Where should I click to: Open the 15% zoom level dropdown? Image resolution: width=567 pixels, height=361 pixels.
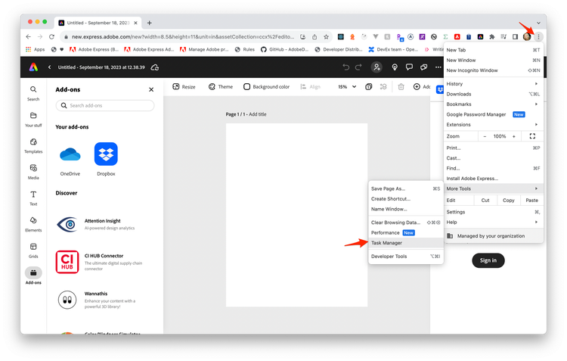(x=346, y=87)
